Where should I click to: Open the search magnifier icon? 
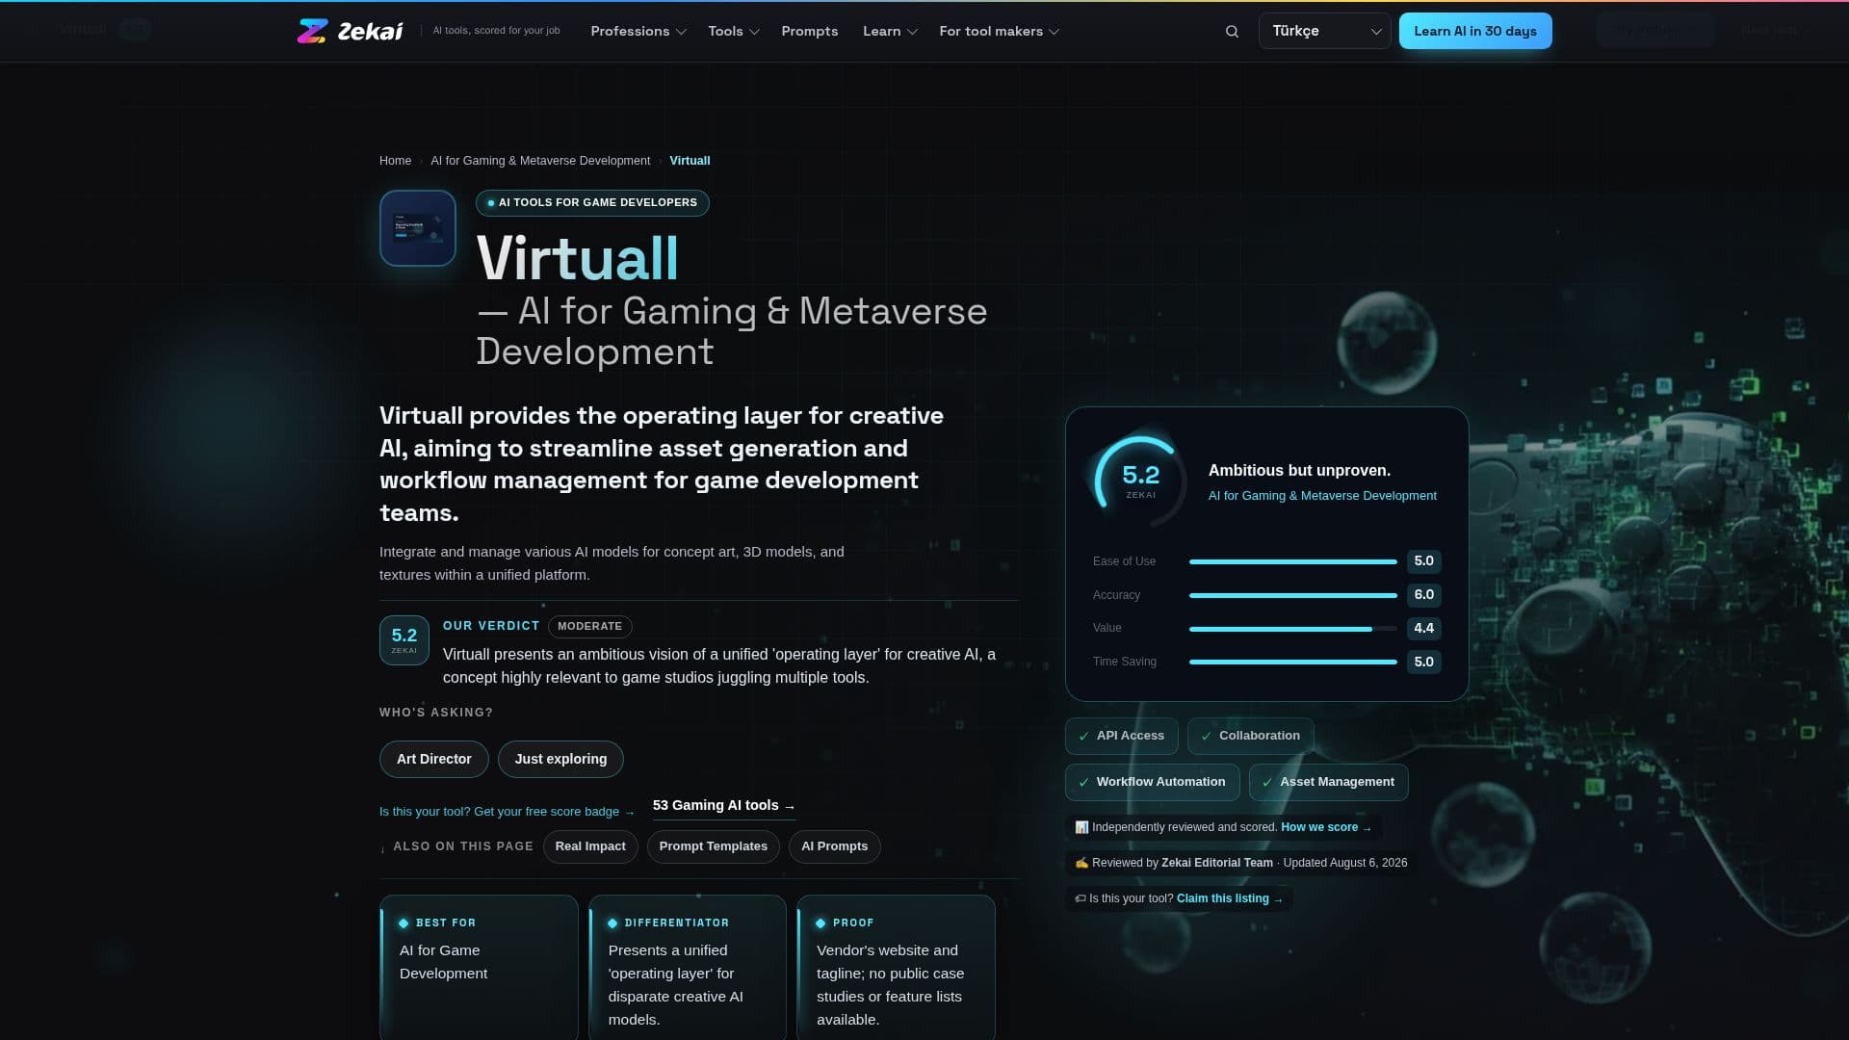(x=1232, y=31)
